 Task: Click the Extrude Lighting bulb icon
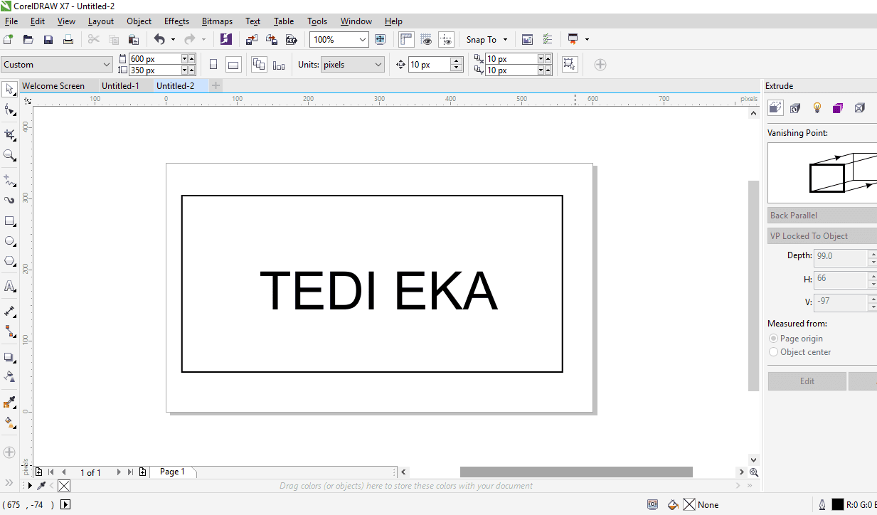tap(817, 108)
